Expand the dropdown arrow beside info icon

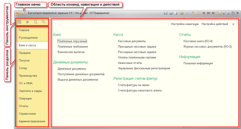click(x=224, y=14)
